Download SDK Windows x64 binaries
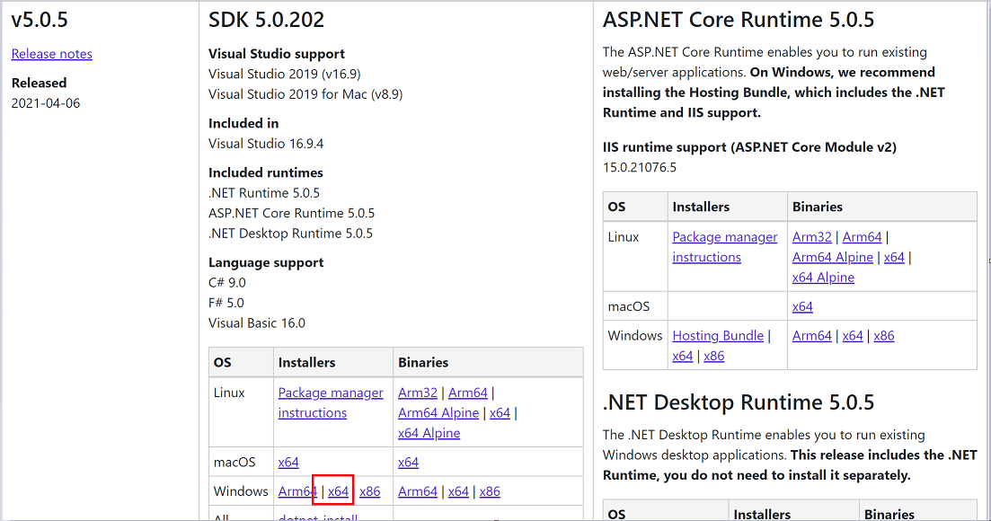 (458, 490)
